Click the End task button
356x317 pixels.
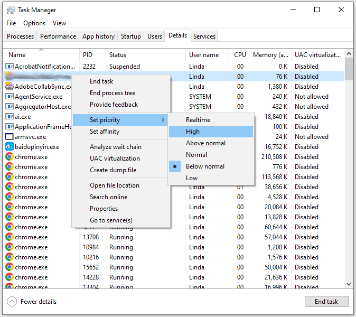pos(326,302)
